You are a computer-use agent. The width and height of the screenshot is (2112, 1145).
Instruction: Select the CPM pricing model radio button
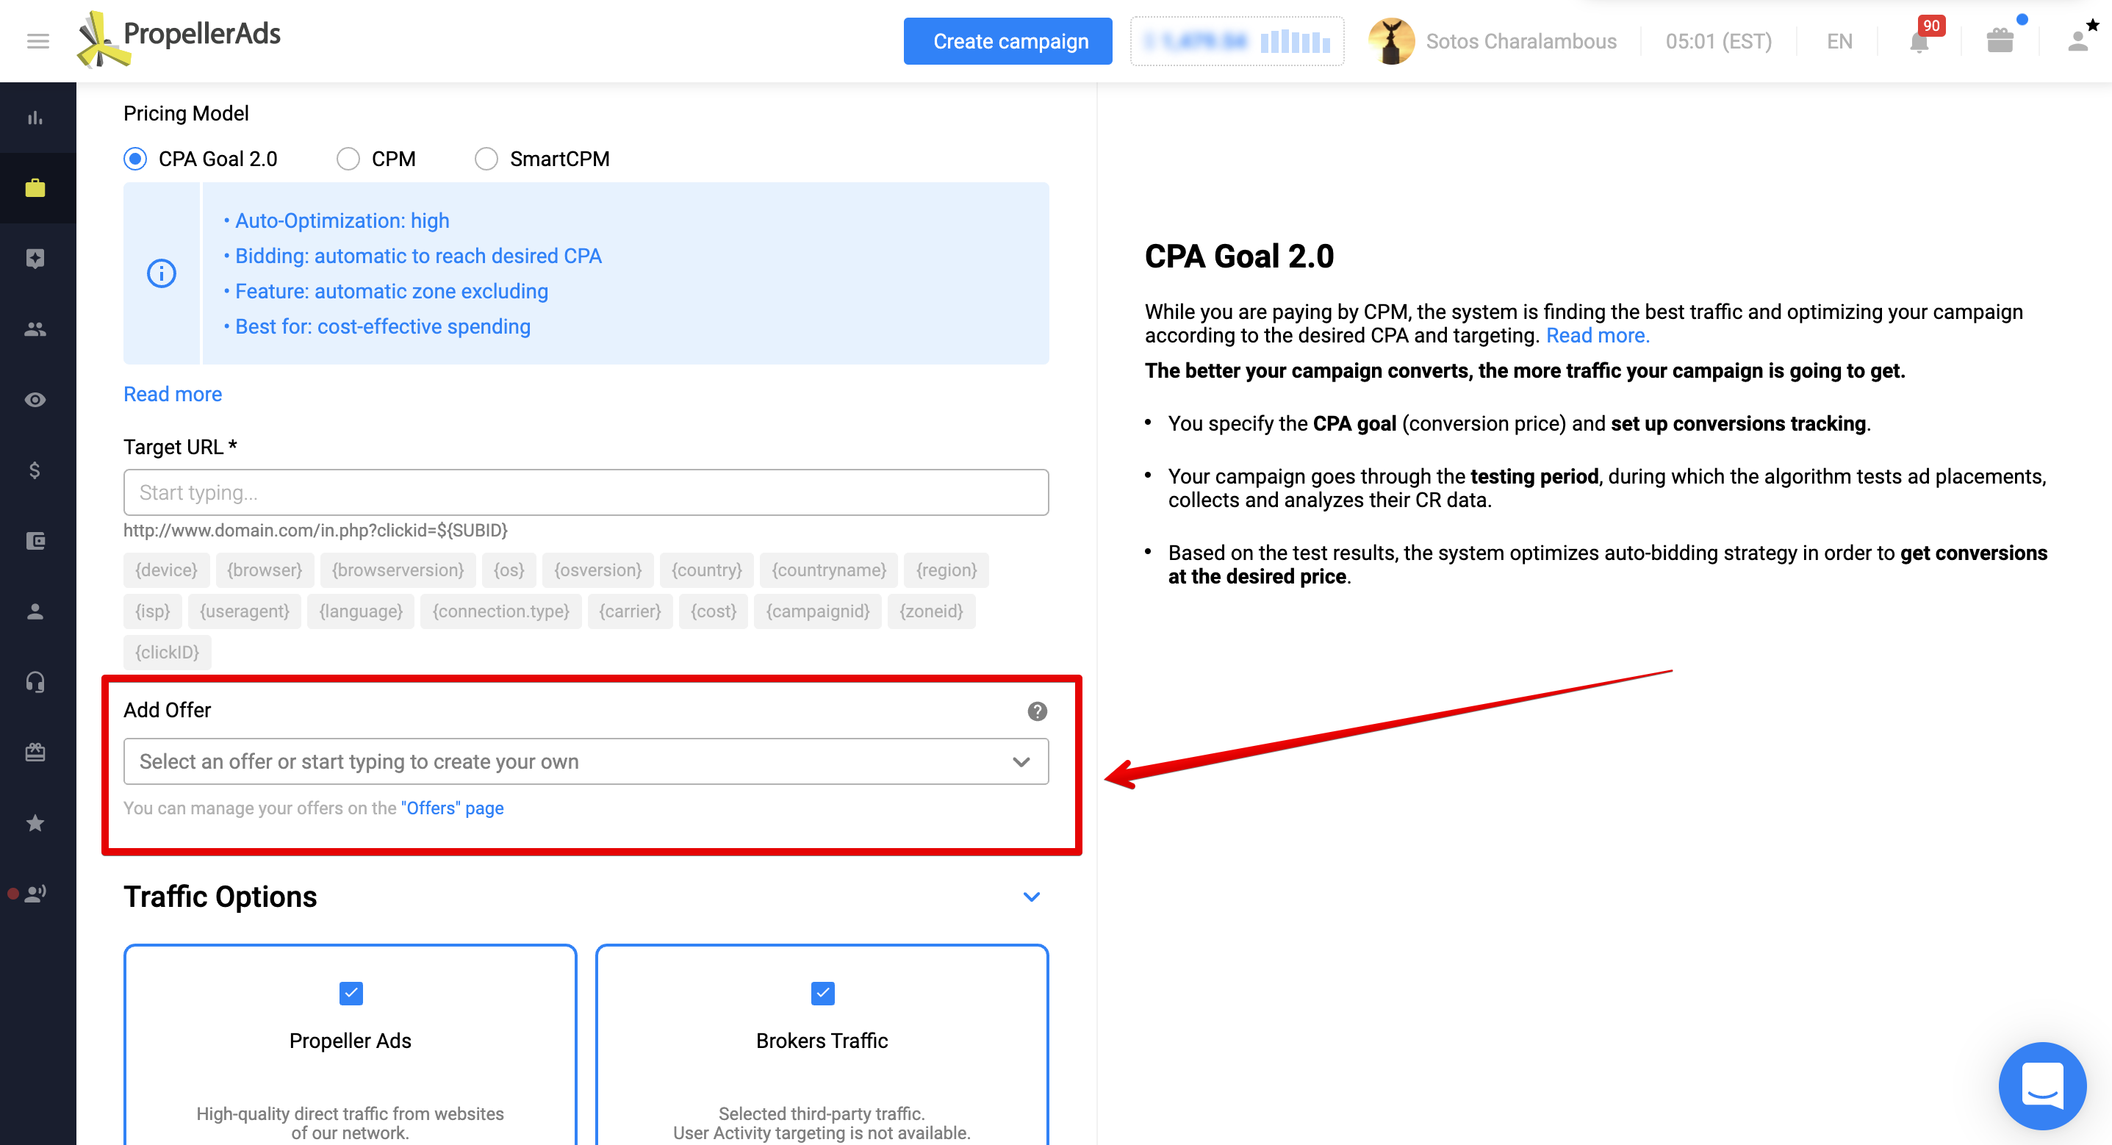tap(347, 159)
